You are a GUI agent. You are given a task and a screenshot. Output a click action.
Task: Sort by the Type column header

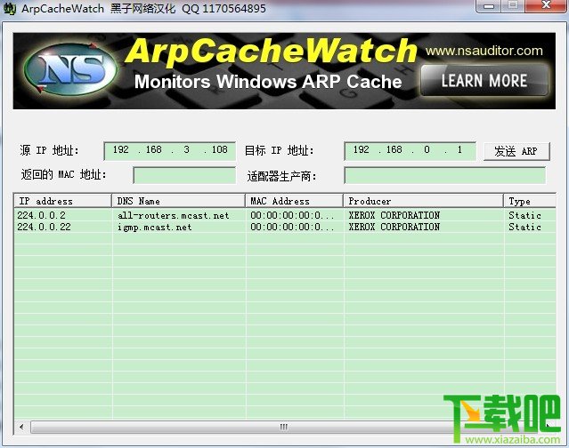tap(530, 201)
